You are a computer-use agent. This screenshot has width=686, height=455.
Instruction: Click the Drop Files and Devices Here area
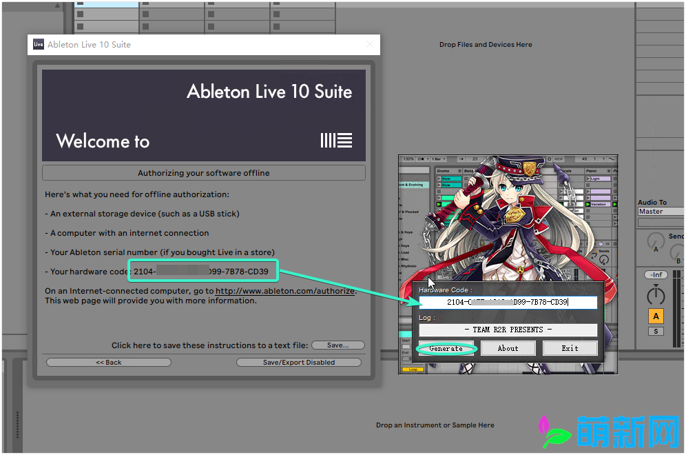click(486, 45)
